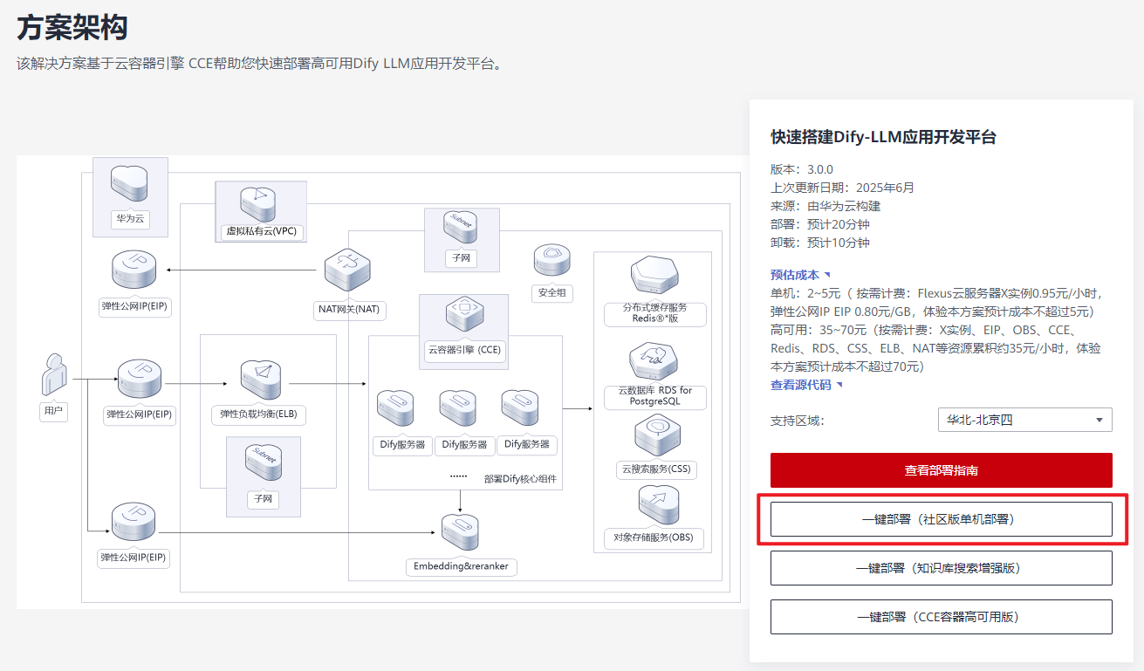Click the 版本：3.0.0 text

[x=802, y=169]
